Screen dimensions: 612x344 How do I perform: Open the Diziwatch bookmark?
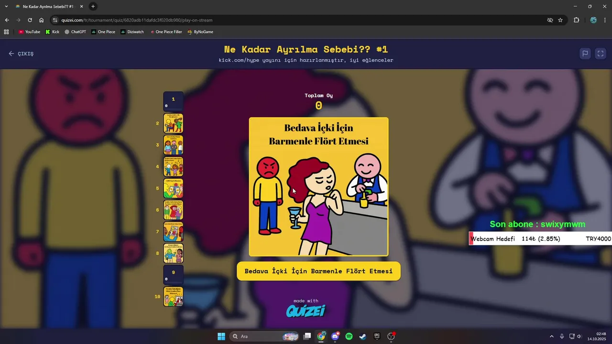point(132,32)
